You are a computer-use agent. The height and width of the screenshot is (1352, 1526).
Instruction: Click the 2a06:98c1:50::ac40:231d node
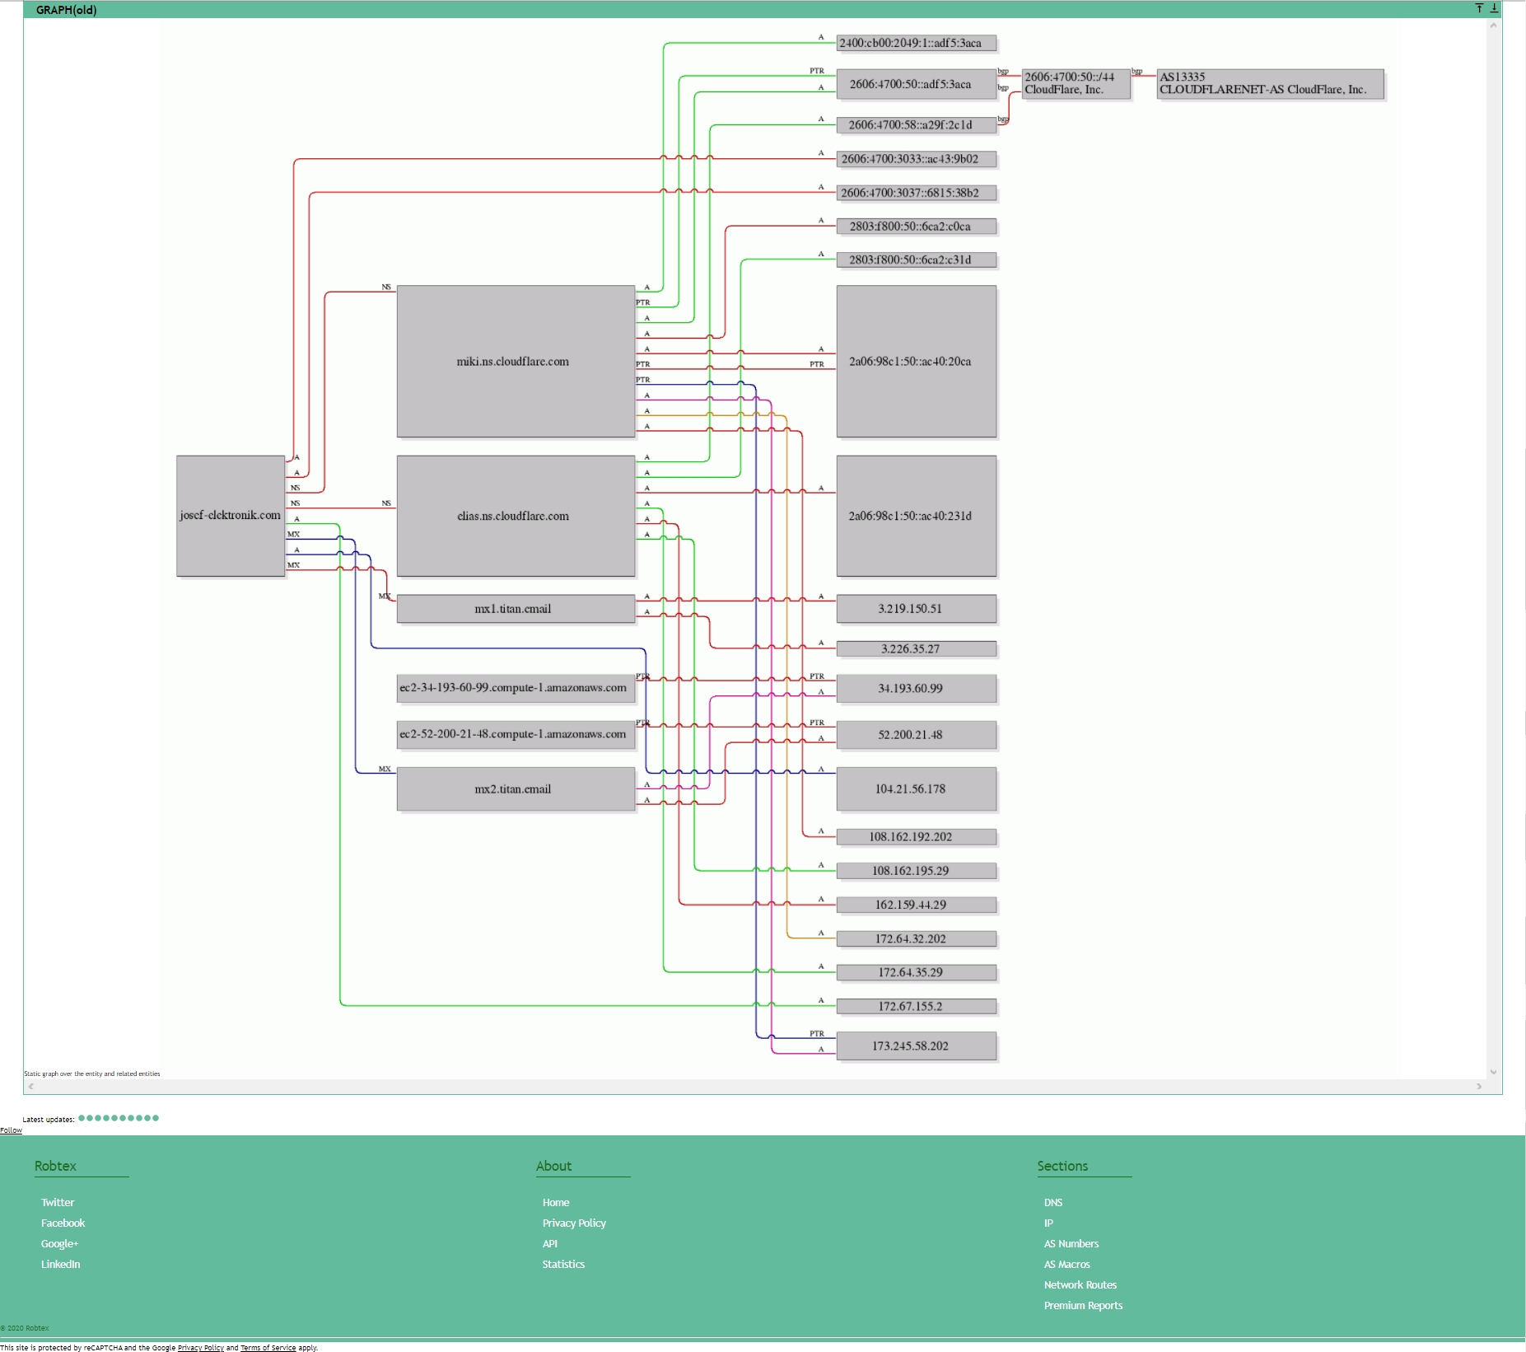(x=917, y=516)
